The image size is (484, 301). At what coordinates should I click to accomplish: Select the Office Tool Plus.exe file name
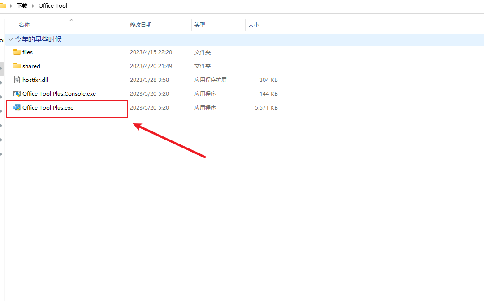coord(48,107)
